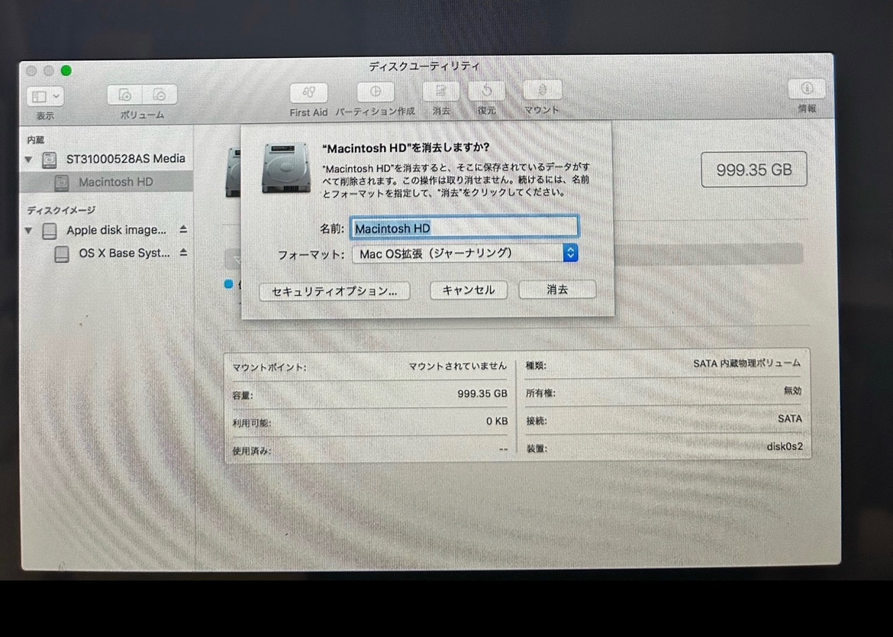The height and width of the screenshot is (637, 893).
Task: Click the 消去 erase toolbar icon
Action: pos(441,91)
